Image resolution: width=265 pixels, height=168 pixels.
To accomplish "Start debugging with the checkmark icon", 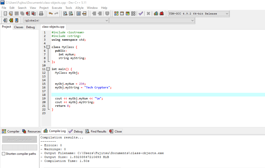I will pyautogui.click(x=141, y=13).
